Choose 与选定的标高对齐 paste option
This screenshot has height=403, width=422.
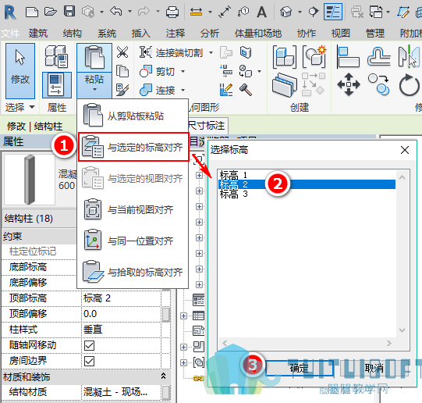click(x=133, y=147)
